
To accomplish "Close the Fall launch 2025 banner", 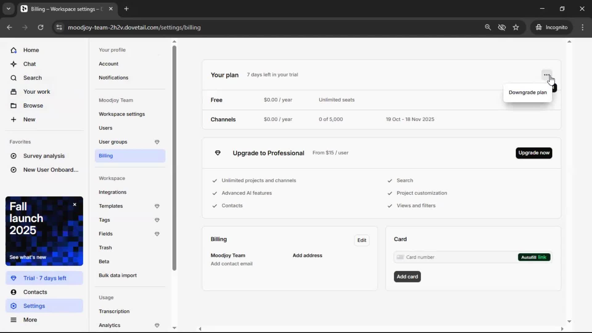I will (75, 204).
